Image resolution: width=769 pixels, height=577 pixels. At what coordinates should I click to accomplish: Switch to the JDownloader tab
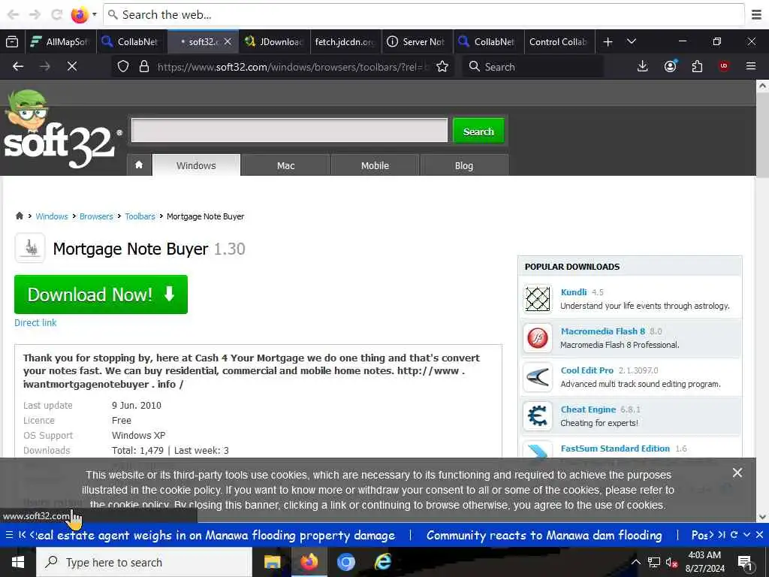(x=275, y=42)
